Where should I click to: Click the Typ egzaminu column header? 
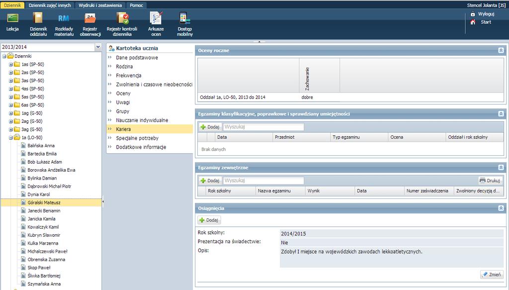pos(359,137)
